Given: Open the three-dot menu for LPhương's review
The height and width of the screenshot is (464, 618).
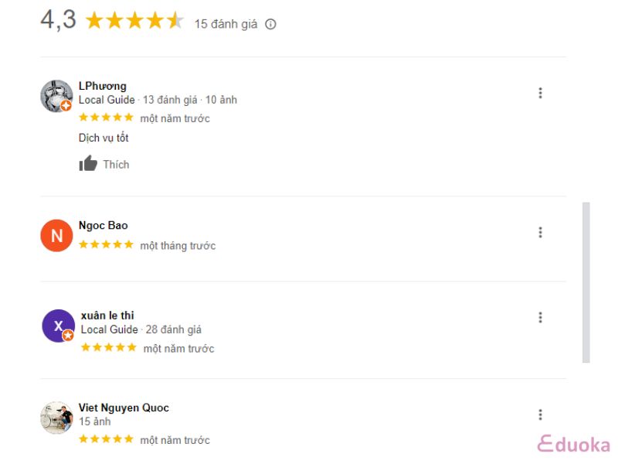Looking at the screenshot, I should tap(540, 93).
